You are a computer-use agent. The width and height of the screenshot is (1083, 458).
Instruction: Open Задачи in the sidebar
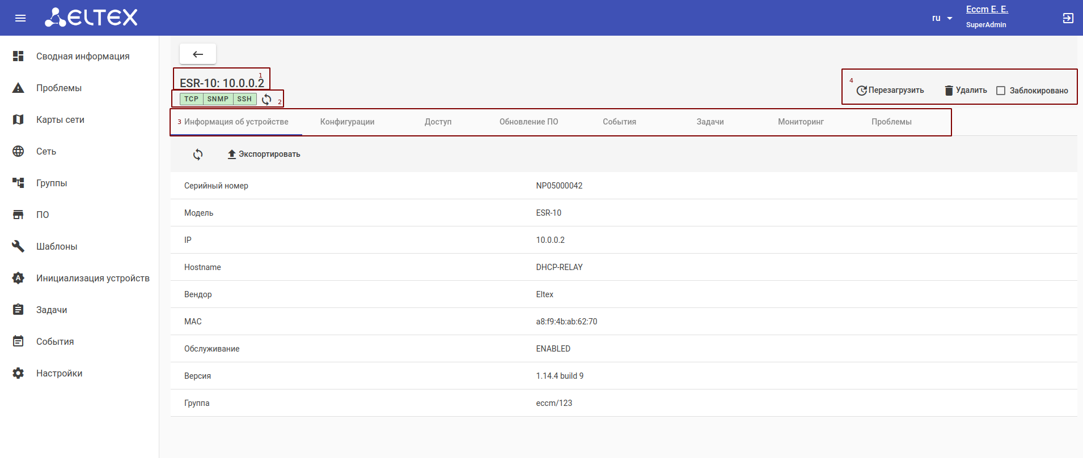tap(52, 310)
